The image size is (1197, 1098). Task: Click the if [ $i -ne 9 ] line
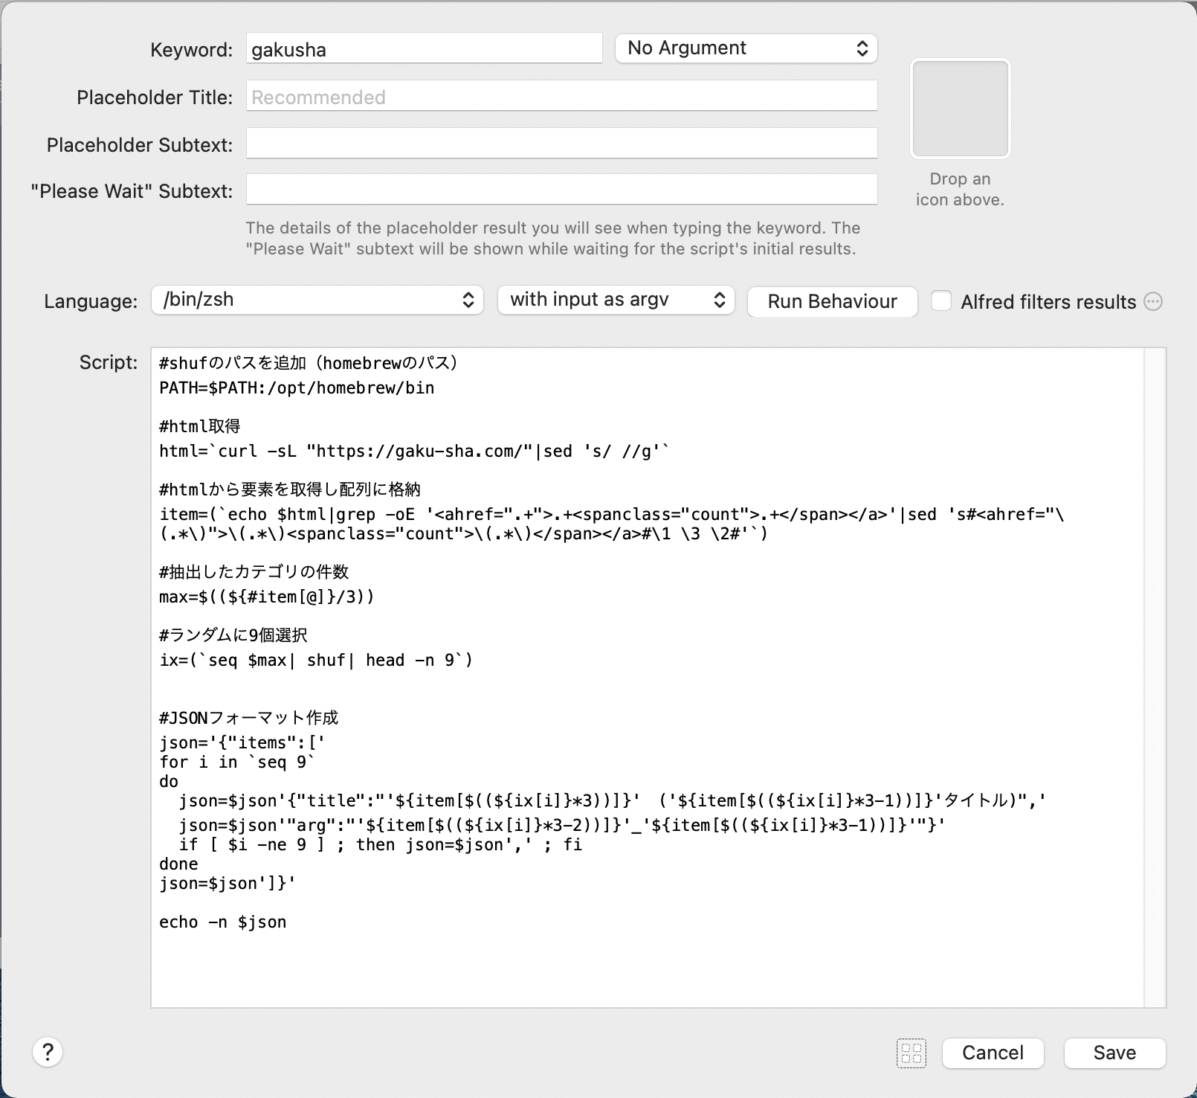(381, 844)
